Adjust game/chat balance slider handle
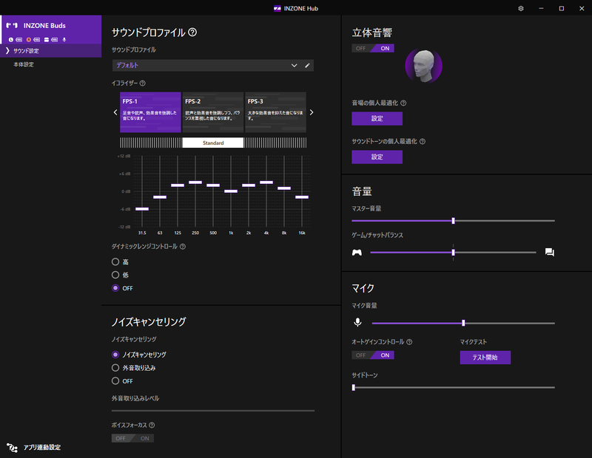 click(x=453, y=253)
